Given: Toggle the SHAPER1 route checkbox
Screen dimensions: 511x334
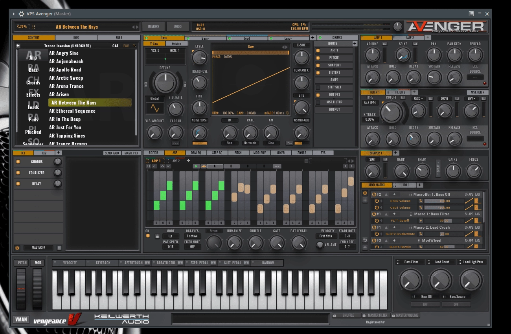Looking at the screenshot, I should (318, 65).
